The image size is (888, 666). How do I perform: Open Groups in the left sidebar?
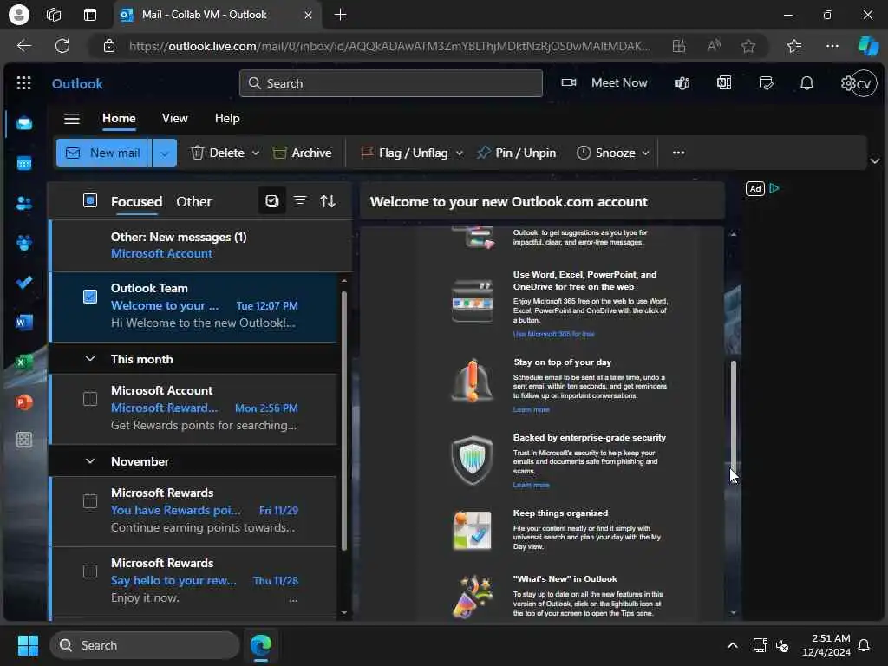coord(23,243)
